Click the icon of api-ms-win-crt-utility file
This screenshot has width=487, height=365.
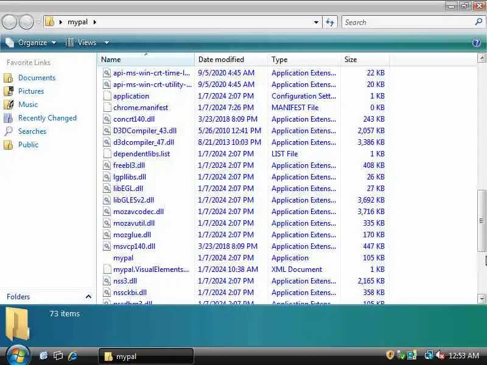[x=107, y=85]
